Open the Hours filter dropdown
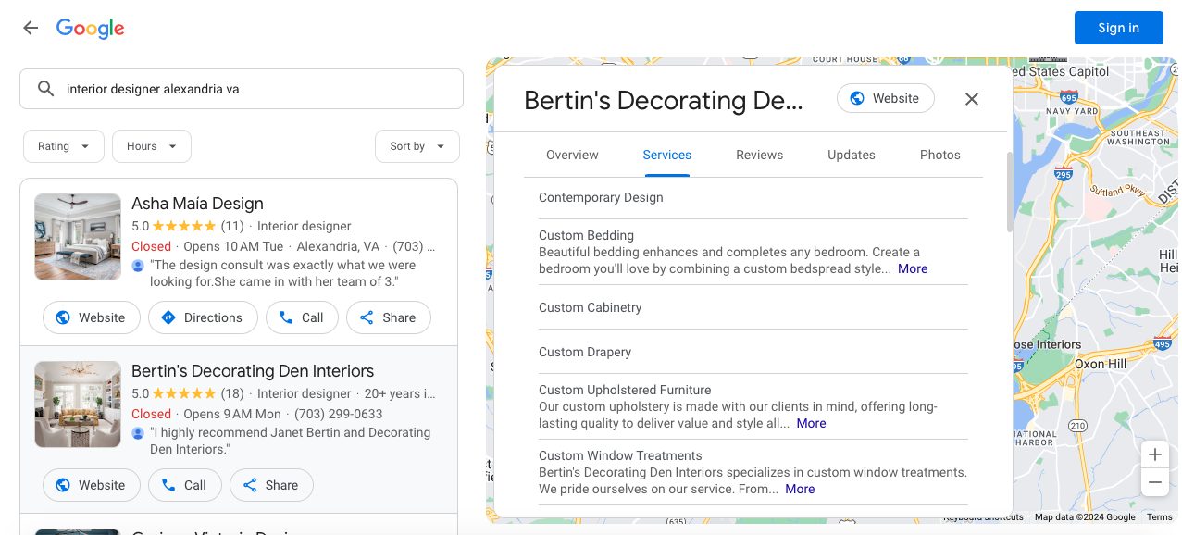 pos(151,146)
